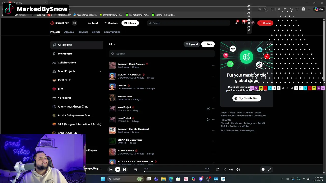Image resolution: width=326 pixels, height=183 pixels.
Task: Open Copilot Chat in the browser
Action: tap(319, 9)
